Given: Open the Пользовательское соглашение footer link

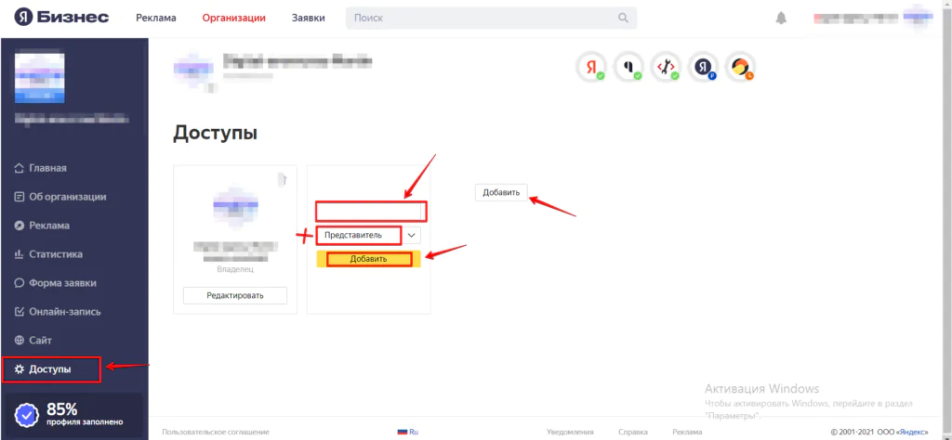Looking at the screenshot, I should click(215, 432).
